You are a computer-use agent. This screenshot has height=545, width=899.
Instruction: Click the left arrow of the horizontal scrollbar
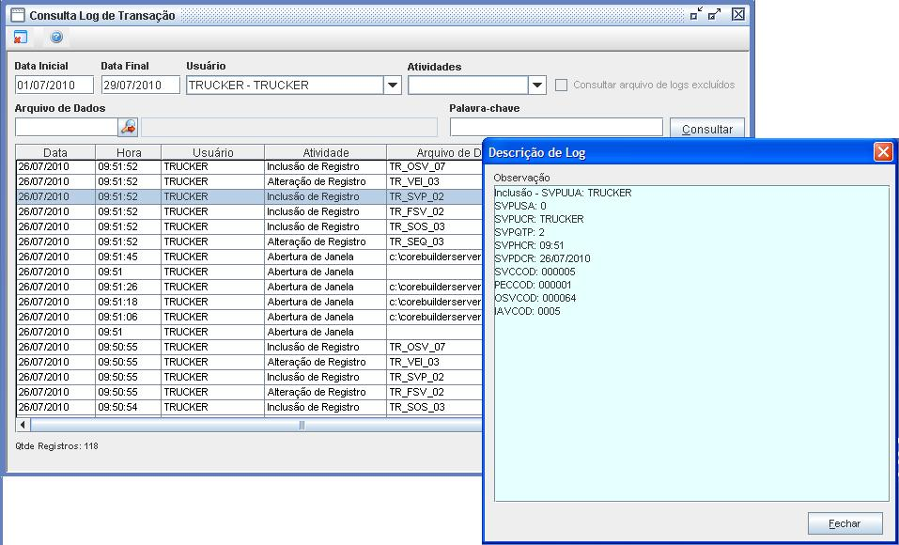tap(23, 426)
